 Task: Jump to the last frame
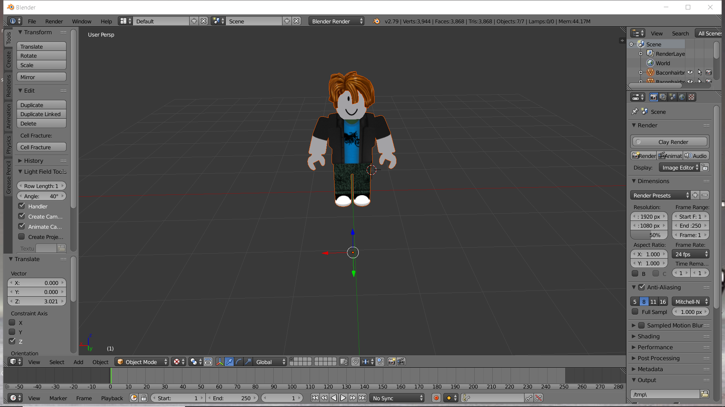[x=362, y=398]
